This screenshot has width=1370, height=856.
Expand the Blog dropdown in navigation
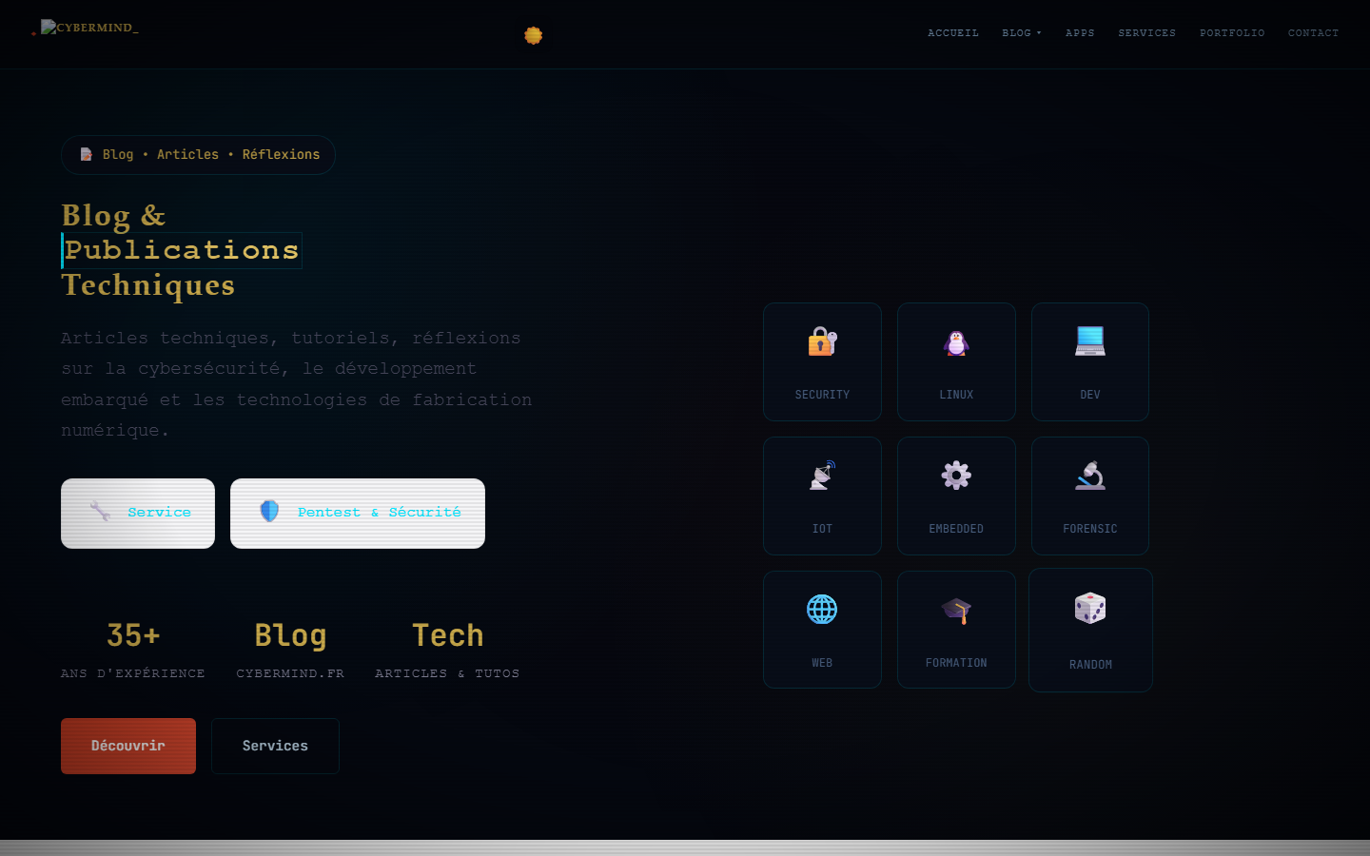(1021, 33)
